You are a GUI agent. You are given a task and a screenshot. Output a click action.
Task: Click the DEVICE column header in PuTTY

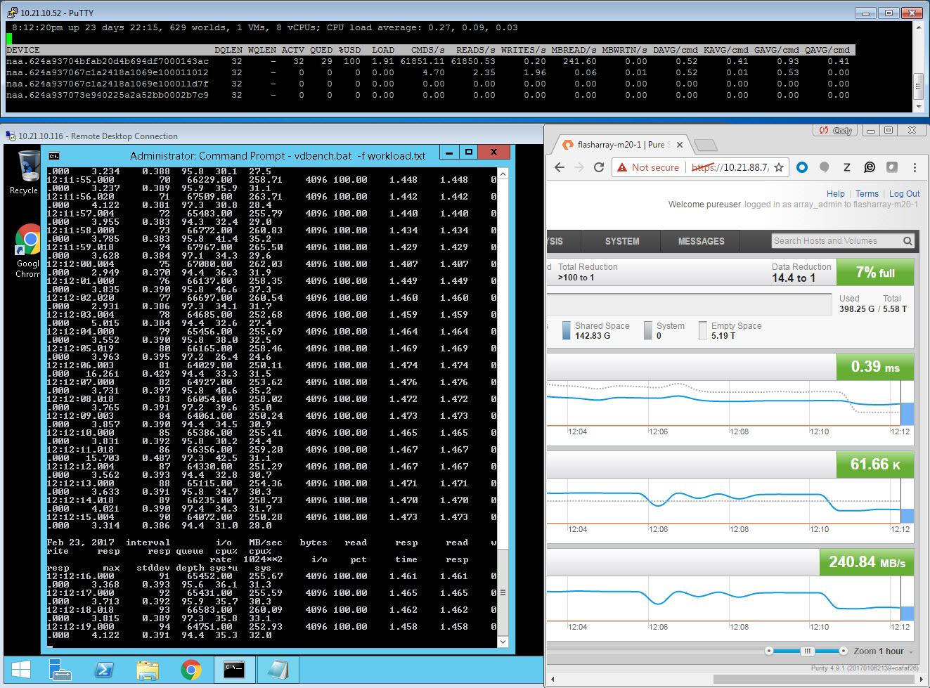click(23, 50)
